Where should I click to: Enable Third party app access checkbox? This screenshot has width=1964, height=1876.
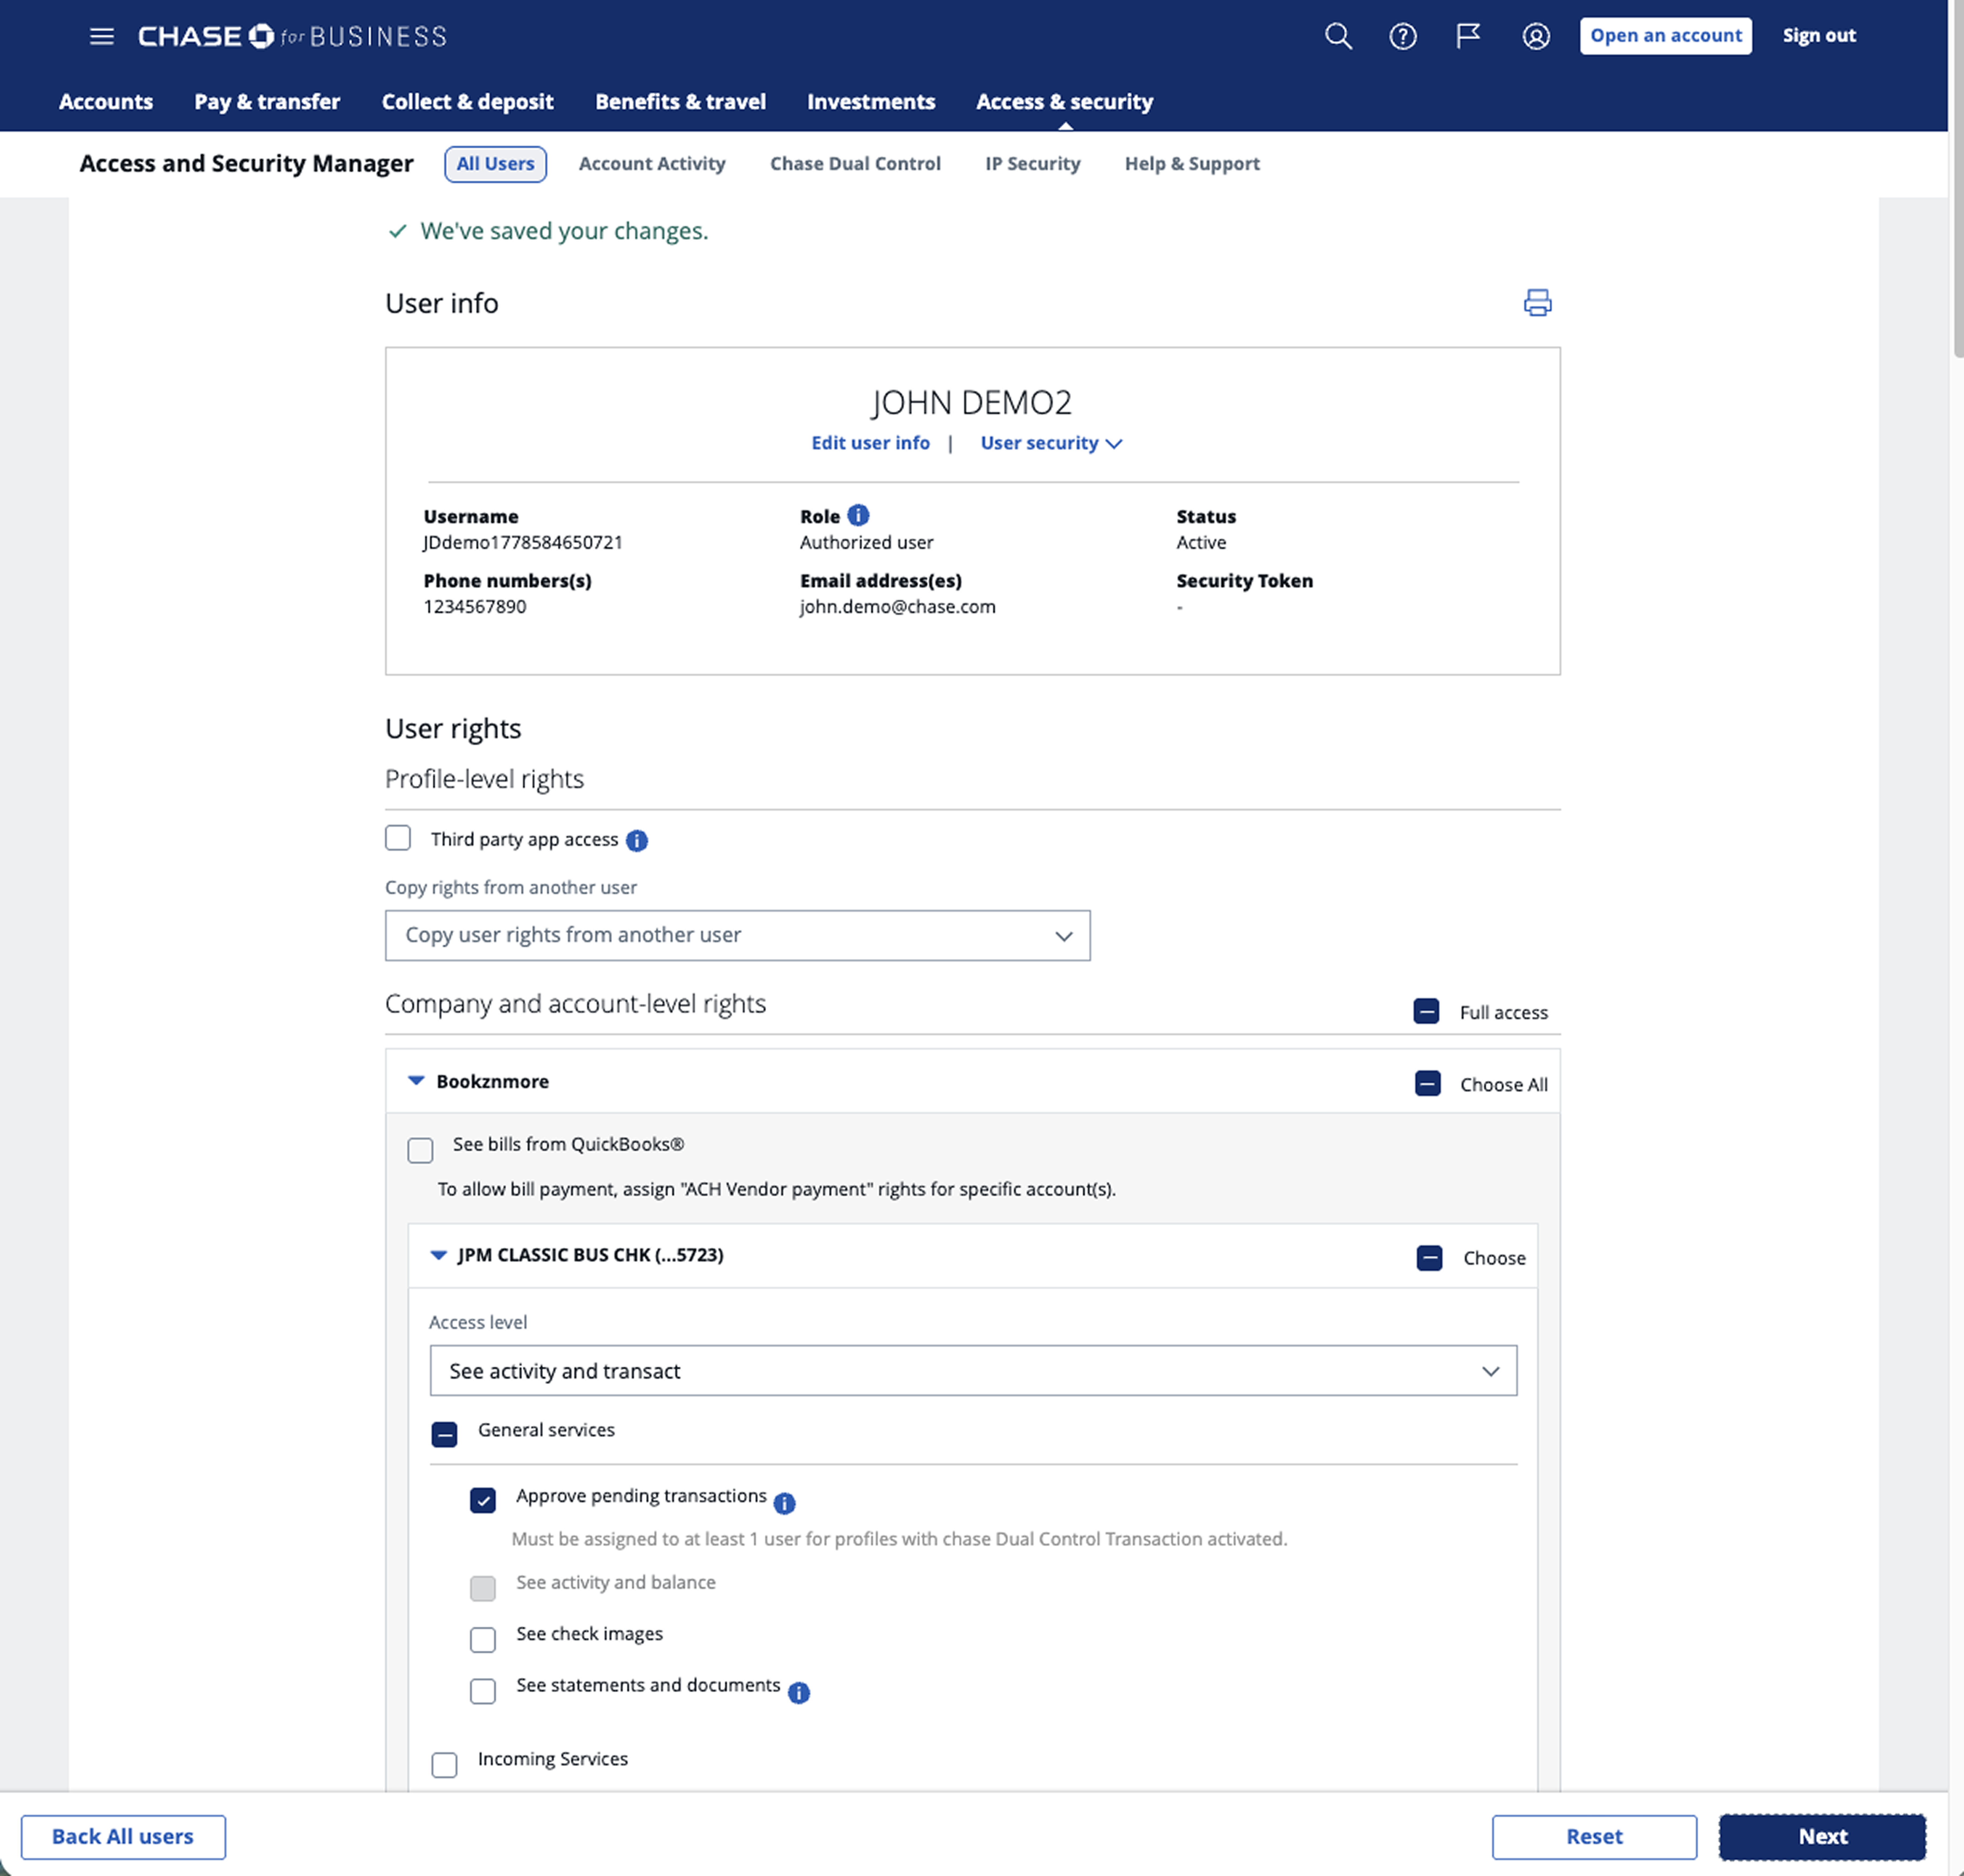pyautogui.click(x=398, y=838)
